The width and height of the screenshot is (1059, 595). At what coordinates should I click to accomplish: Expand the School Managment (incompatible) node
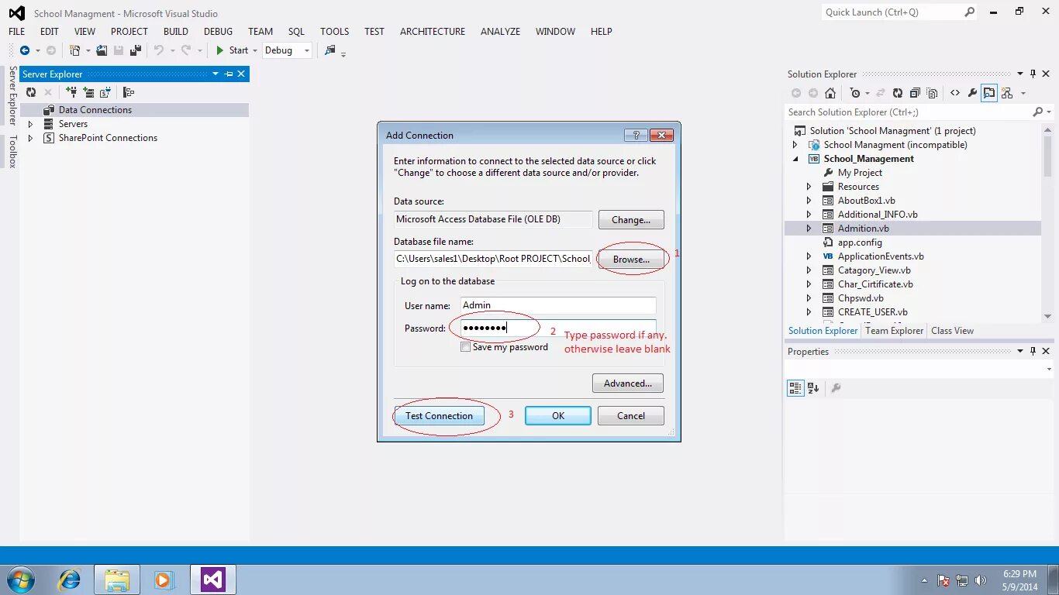point(795,145)
